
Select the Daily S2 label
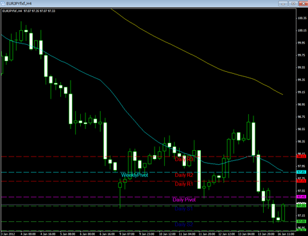184,224
